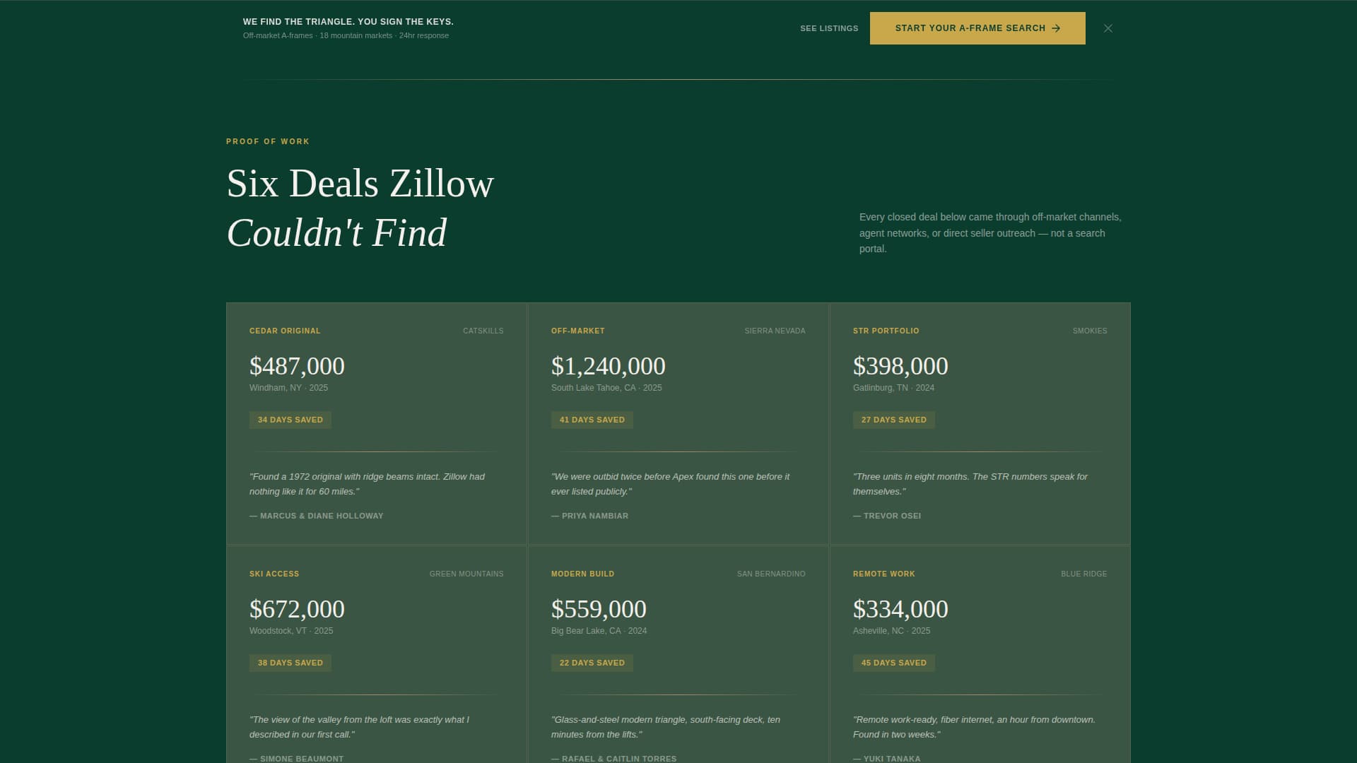1357x763 pixels.
Task: Click the $487,000 Windham price
Action: point(296,366)
